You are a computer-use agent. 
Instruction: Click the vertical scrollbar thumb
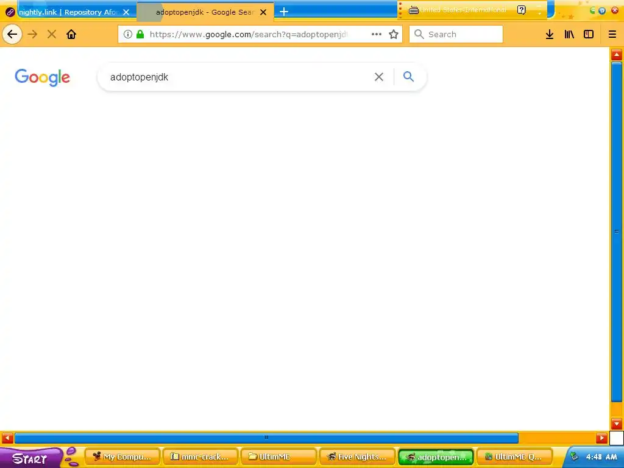[617, 232]
